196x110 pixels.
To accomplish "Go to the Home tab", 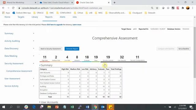I will (7, 17).
